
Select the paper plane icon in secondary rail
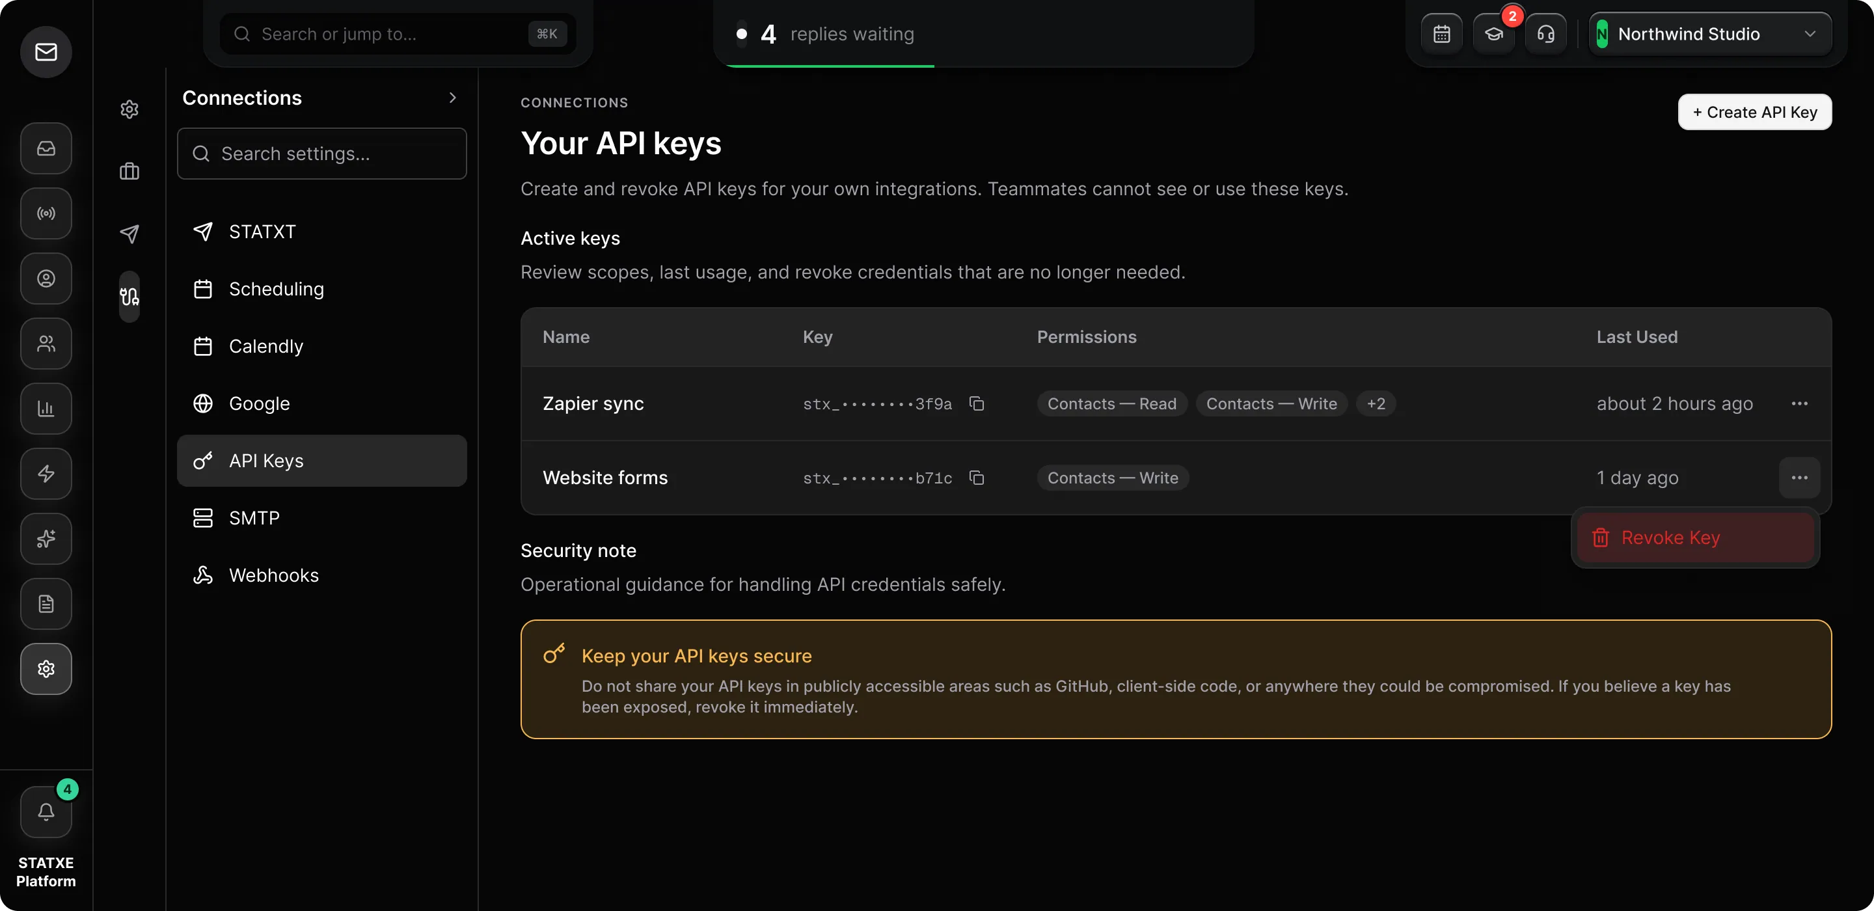tap(129, 234)
